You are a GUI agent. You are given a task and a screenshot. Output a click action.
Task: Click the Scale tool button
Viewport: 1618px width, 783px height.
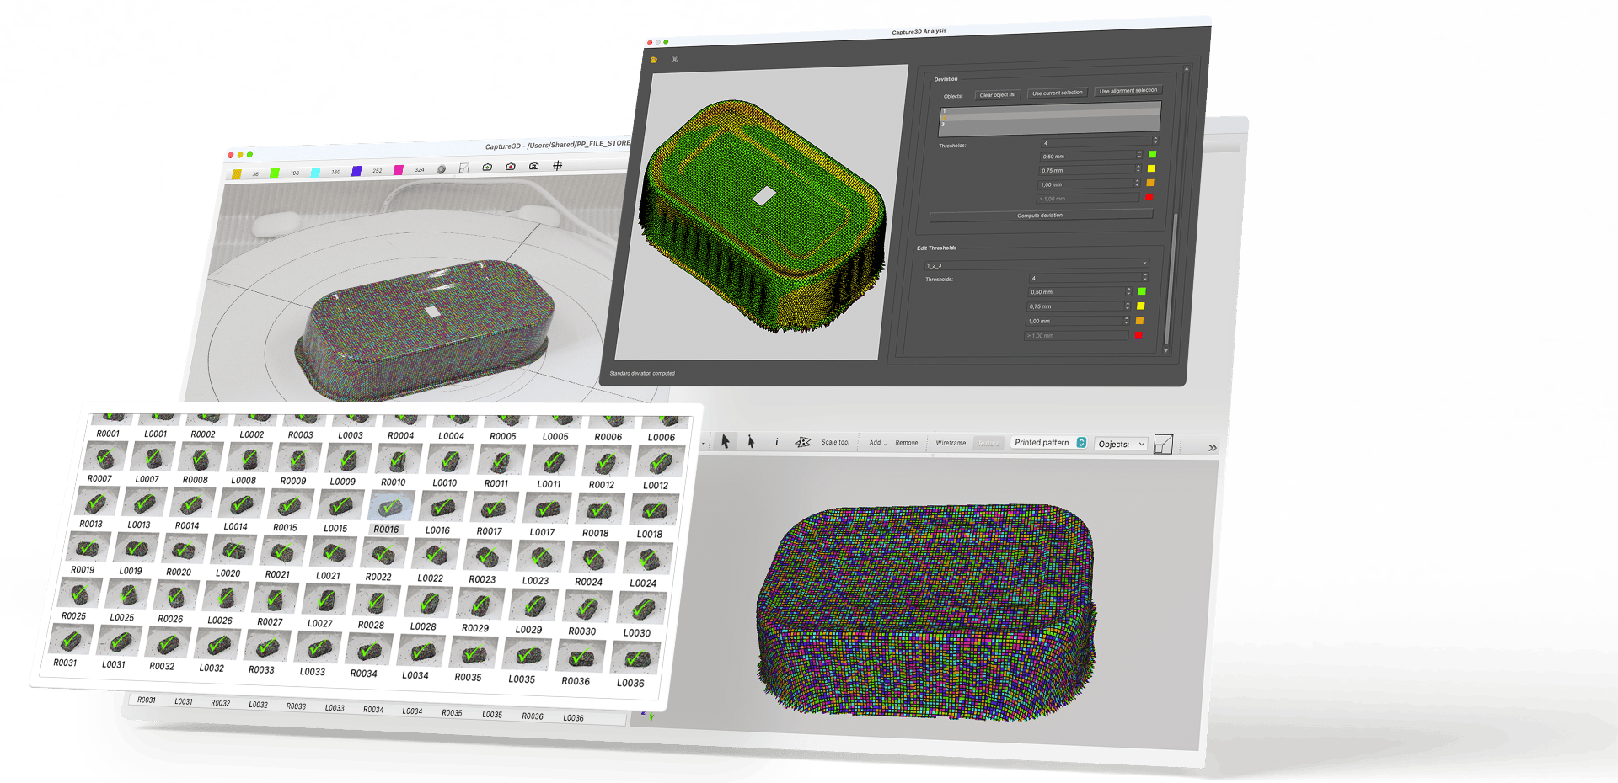(x=835, y=442)
